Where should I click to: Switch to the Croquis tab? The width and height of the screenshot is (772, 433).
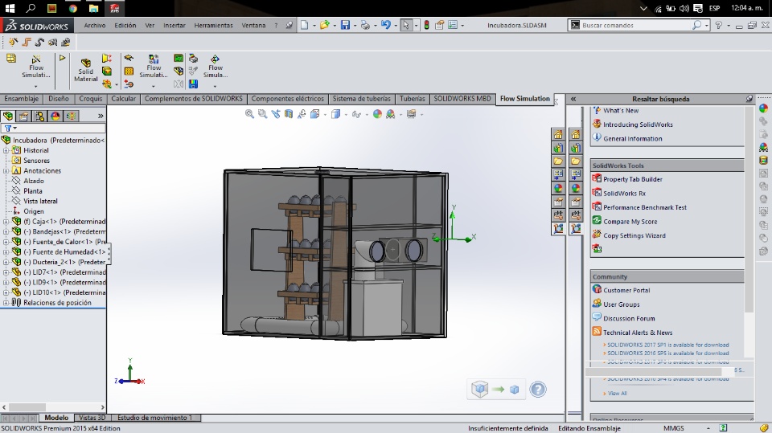tap(91, 98)
